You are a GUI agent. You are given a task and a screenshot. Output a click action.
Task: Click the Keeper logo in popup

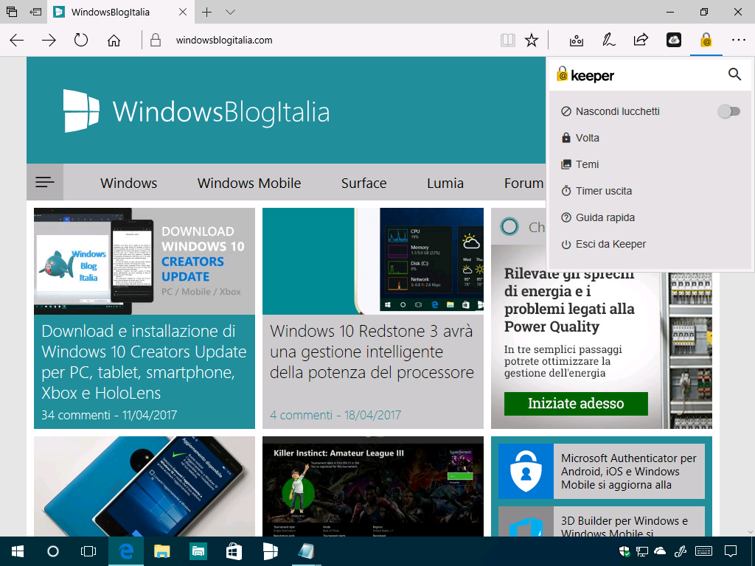(585, 75)
